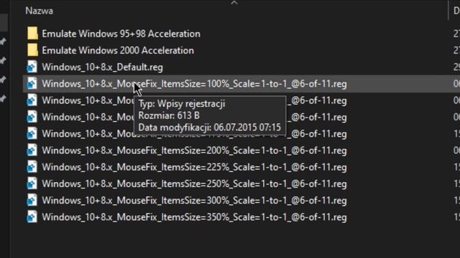The image size is (460, 258).
Task: Sort files by the Nazwa column header
Action: pos(39,11)
